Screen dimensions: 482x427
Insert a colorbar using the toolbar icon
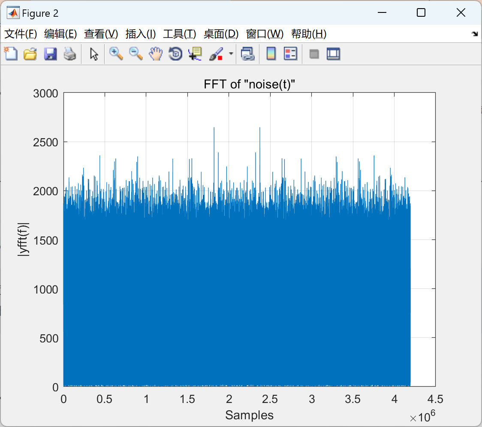click(271, 54)
